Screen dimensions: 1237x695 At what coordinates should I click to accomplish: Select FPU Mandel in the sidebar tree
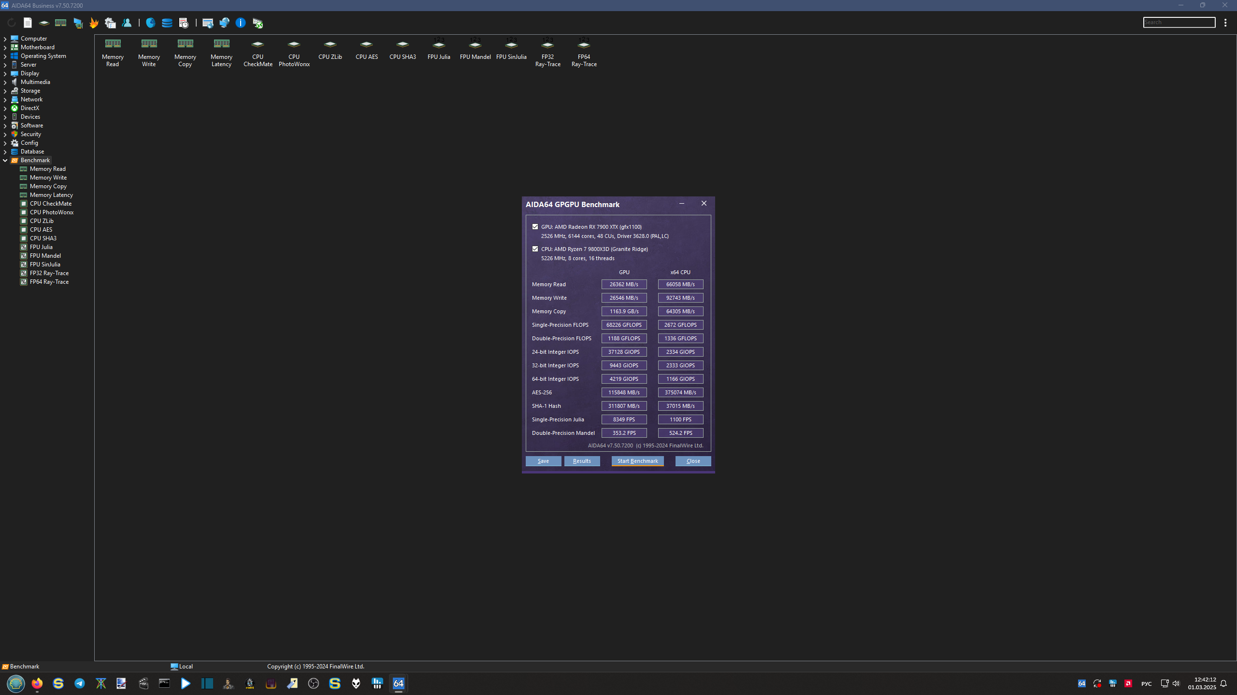point(45,256)
